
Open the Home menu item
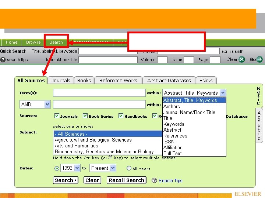pos(12,42)
